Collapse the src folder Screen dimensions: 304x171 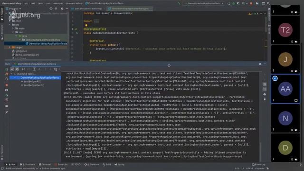9,25
